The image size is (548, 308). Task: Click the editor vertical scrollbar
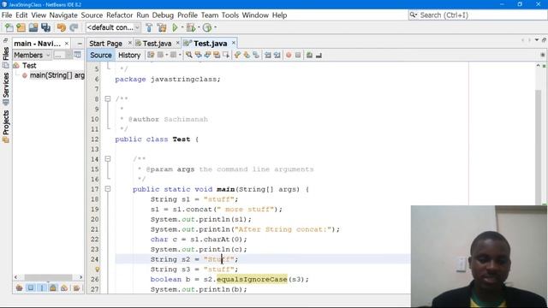click(x=539, y=146)
